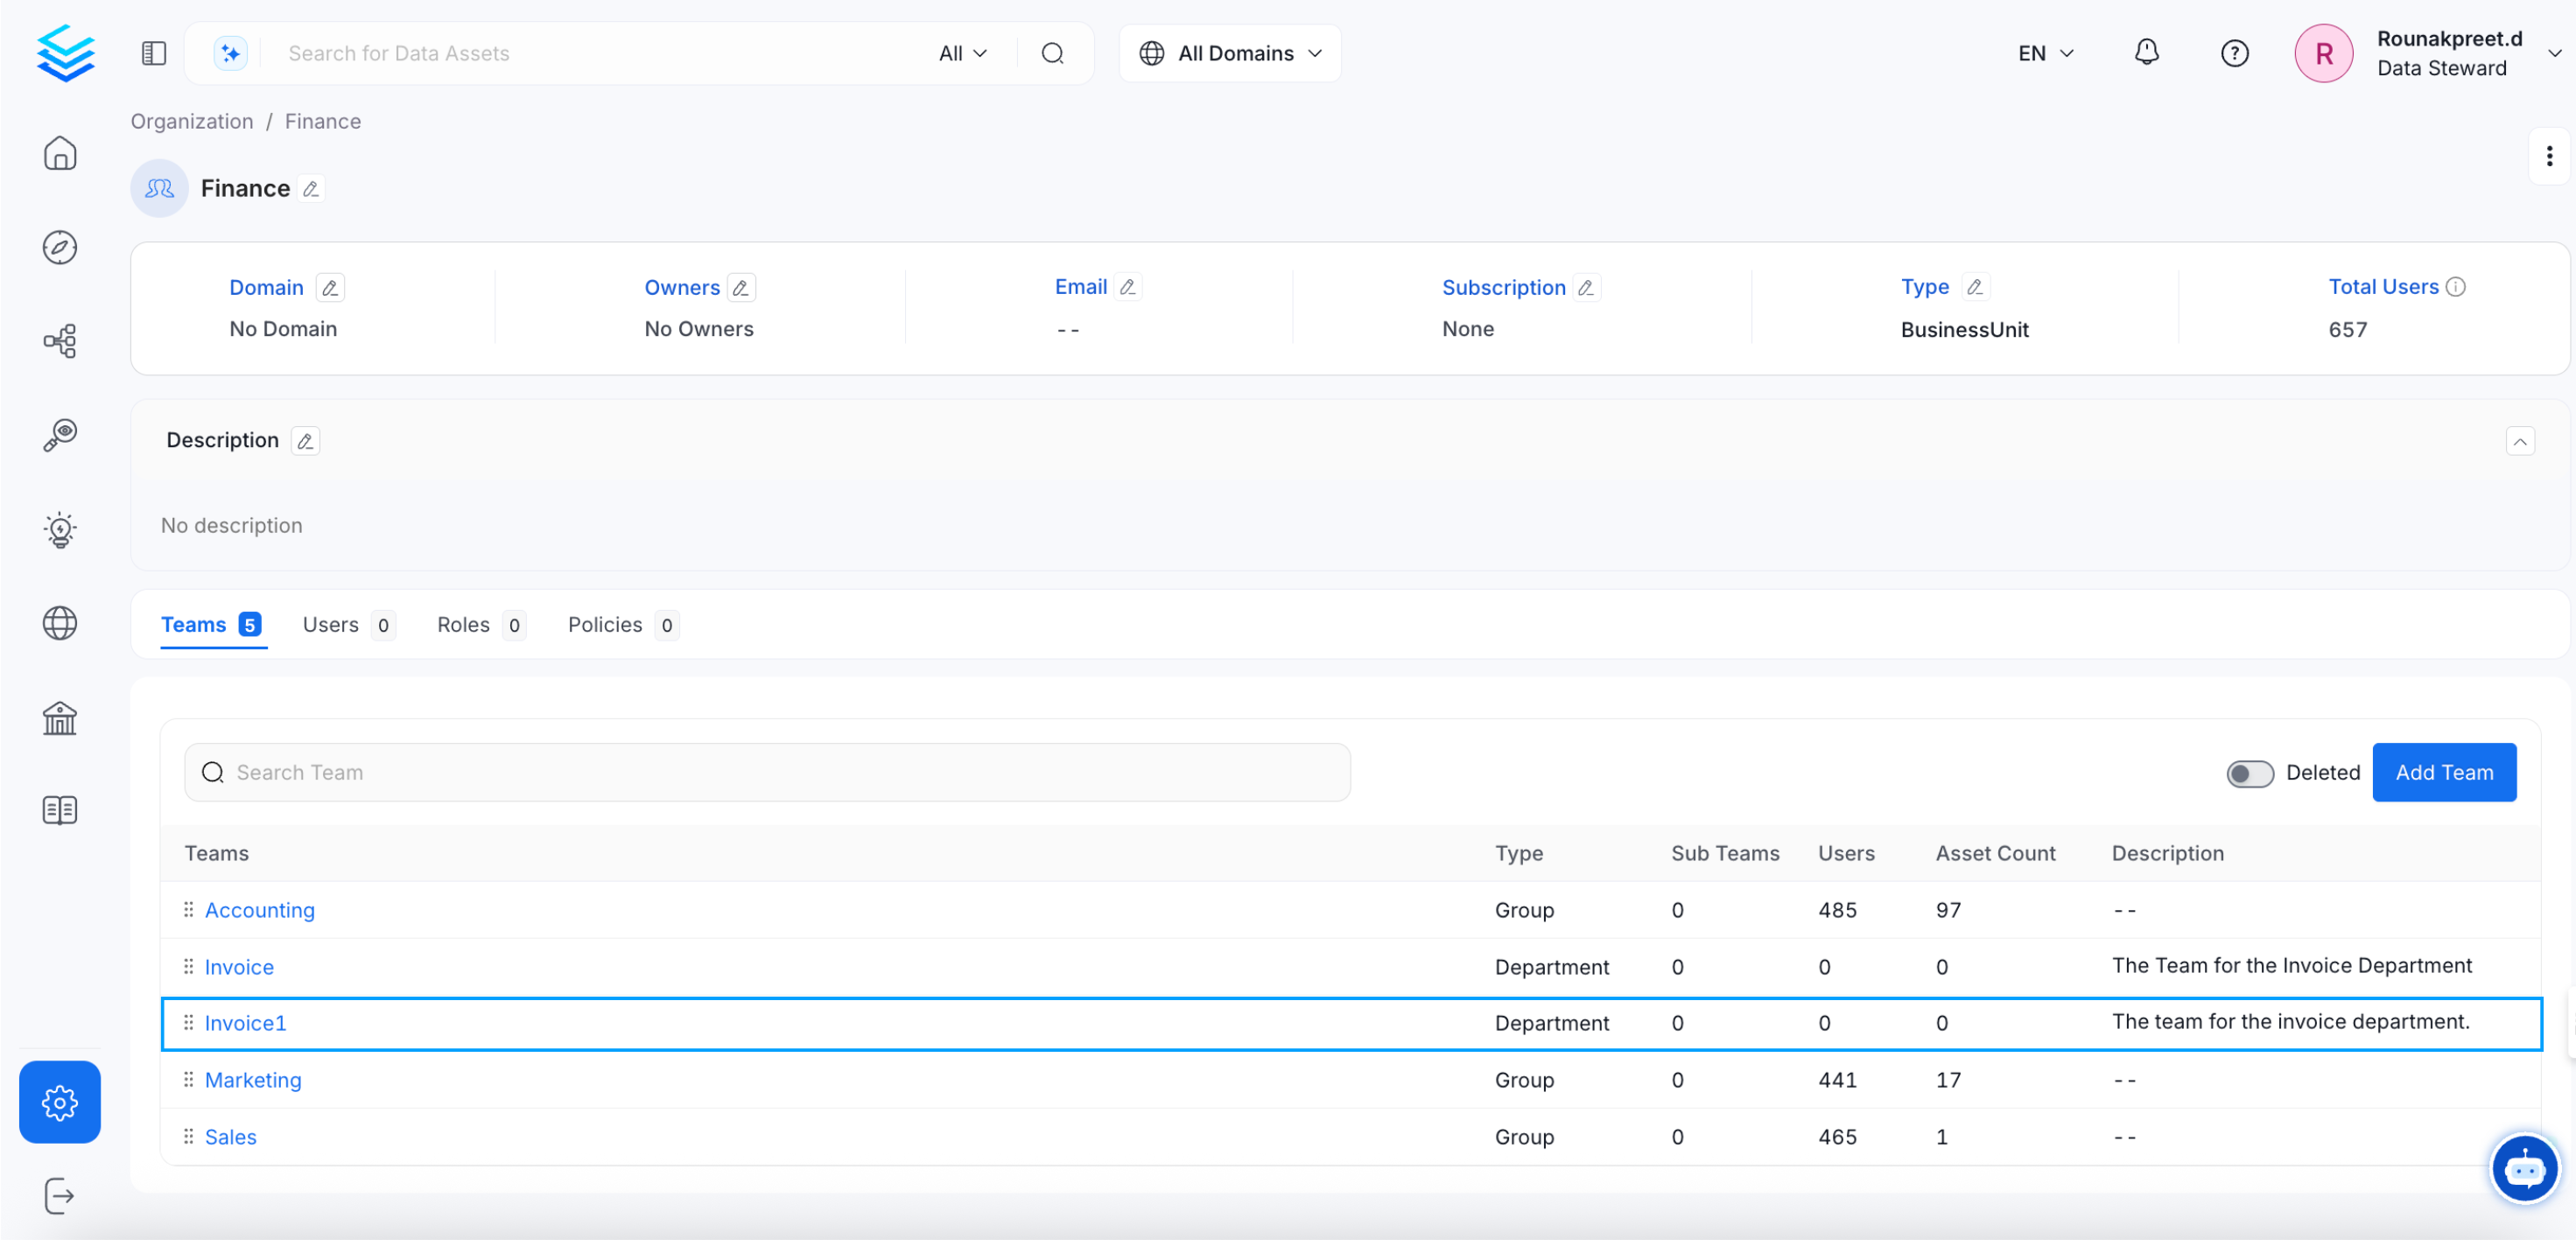Screen dimensions: 2576x1246
Task: Open the Accounting team link
Action: point(260,910)
